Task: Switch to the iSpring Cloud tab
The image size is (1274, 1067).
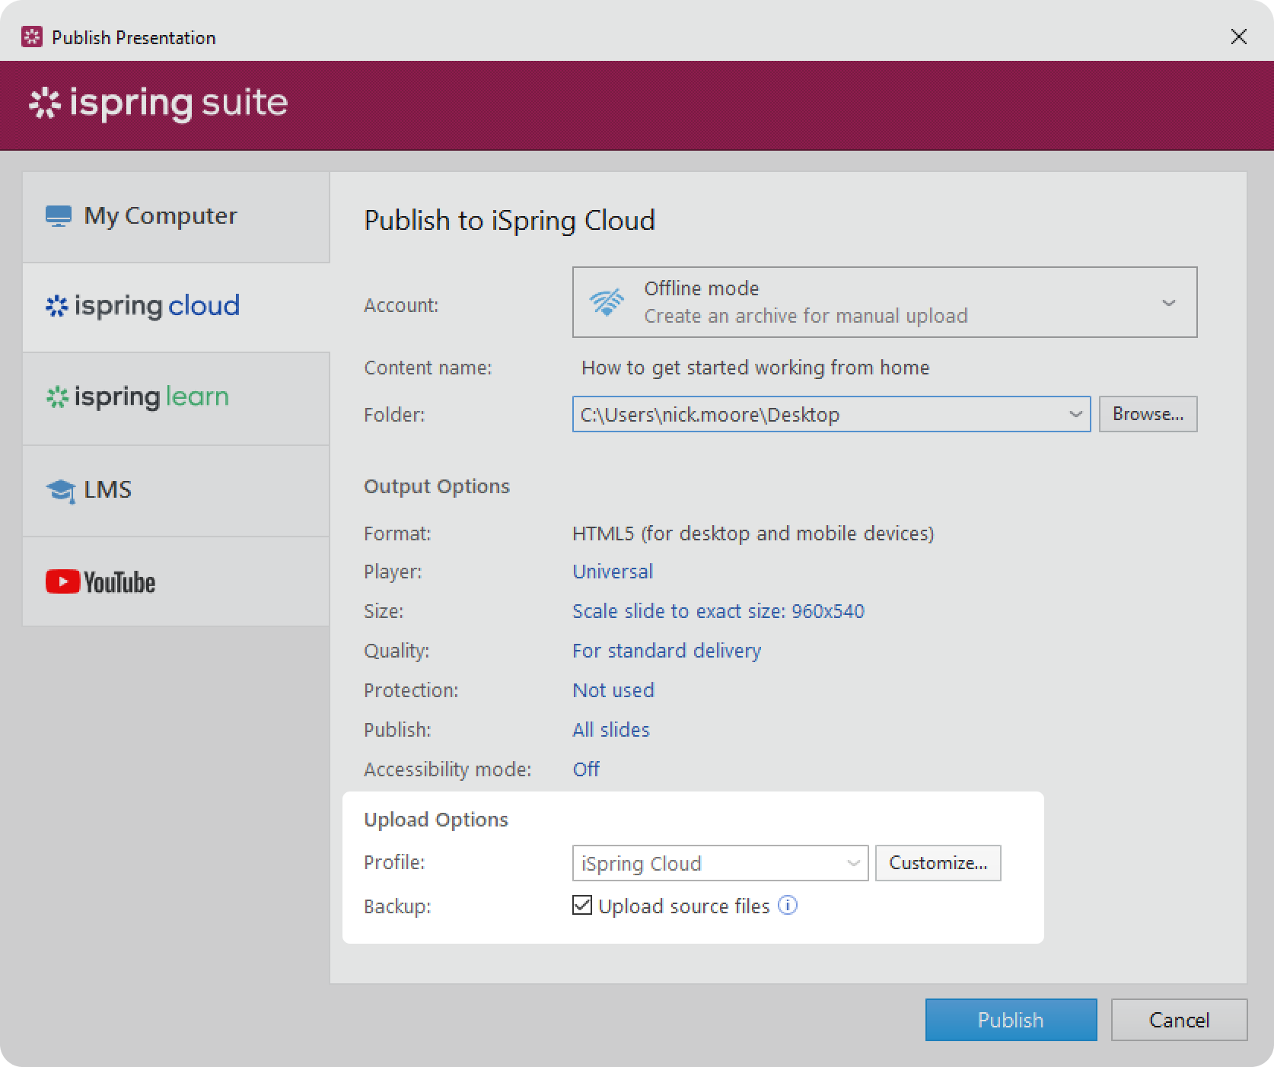Action: tap(176, 307)
